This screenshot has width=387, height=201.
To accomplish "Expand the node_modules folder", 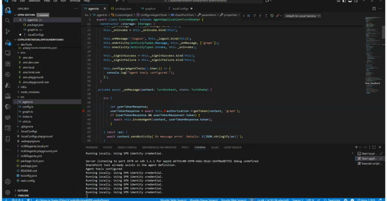I will pyautogui.click(x=30, y=92).
